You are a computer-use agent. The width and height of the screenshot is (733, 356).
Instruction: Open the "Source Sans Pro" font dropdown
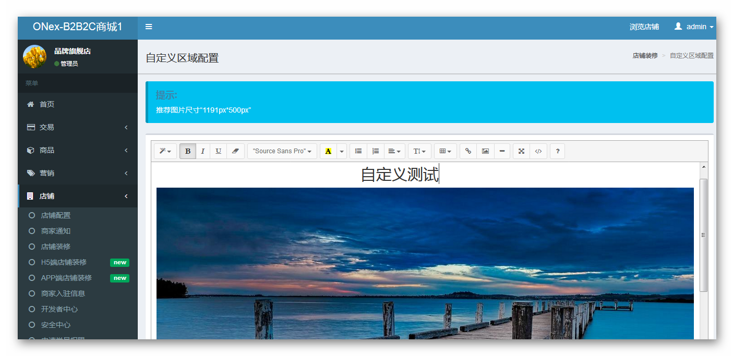(x=282, y=151)
